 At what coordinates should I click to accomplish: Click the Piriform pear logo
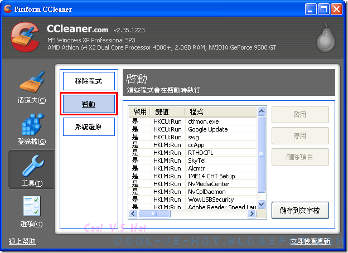tap(326, 37)
